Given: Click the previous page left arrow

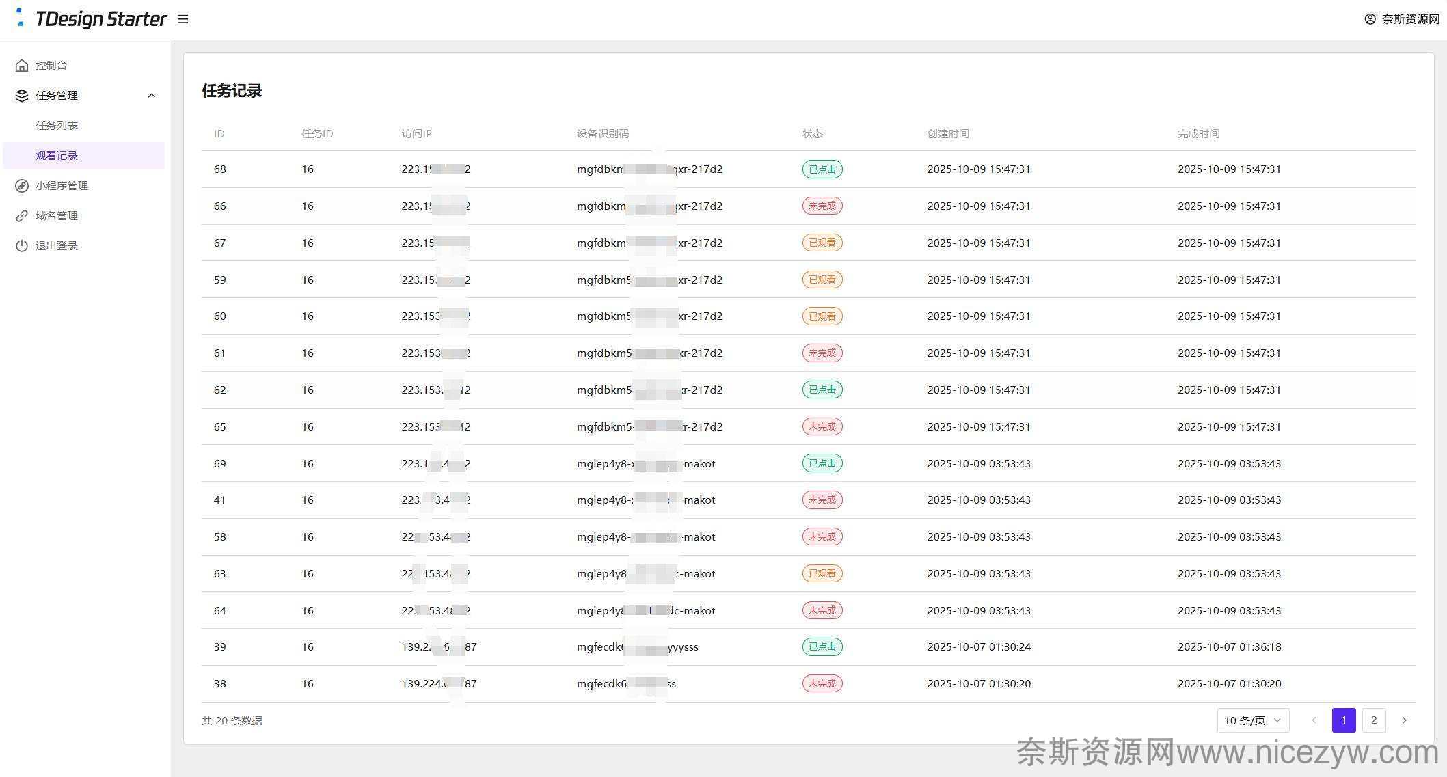Looking at the screenshot, I should tap(1314, 720).
